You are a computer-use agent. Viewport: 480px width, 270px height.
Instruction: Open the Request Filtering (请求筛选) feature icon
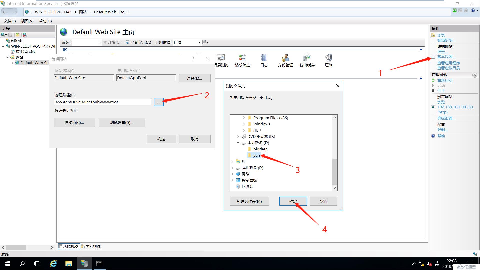(x=242, y=60)
